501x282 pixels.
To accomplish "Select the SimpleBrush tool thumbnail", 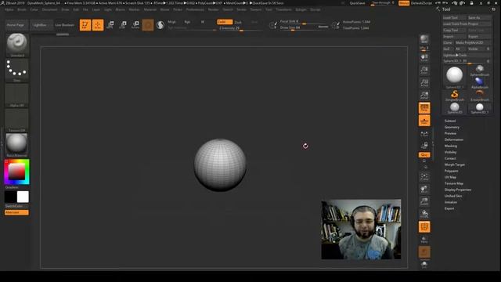I will 454,96.
